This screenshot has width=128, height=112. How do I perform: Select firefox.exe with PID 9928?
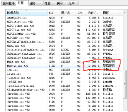coord(63,94)
